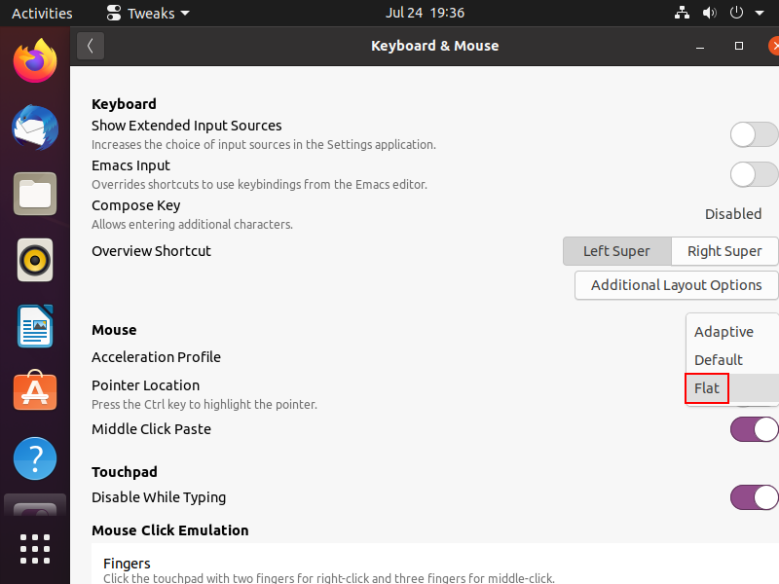This screenshot has width=779, height=584.
Task: Launch LibreOffice Writer from dock
Action: point(35,326)
